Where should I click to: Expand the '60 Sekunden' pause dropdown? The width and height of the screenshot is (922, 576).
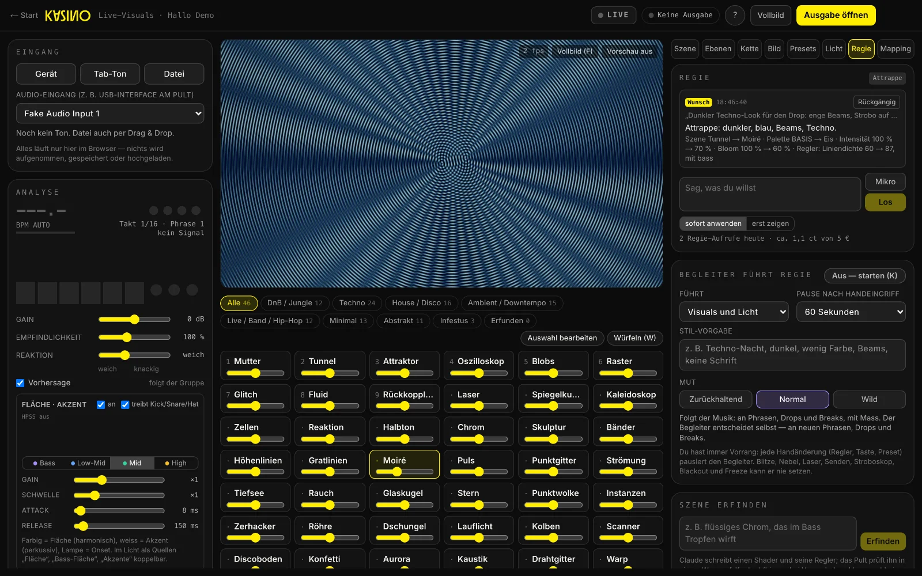point(851,312)
